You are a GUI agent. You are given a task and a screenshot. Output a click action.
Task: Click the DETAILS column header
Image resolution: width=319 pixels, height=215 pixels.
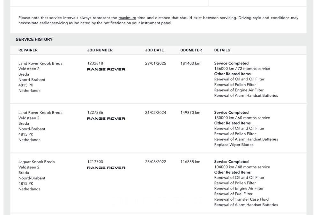[222, 50]
